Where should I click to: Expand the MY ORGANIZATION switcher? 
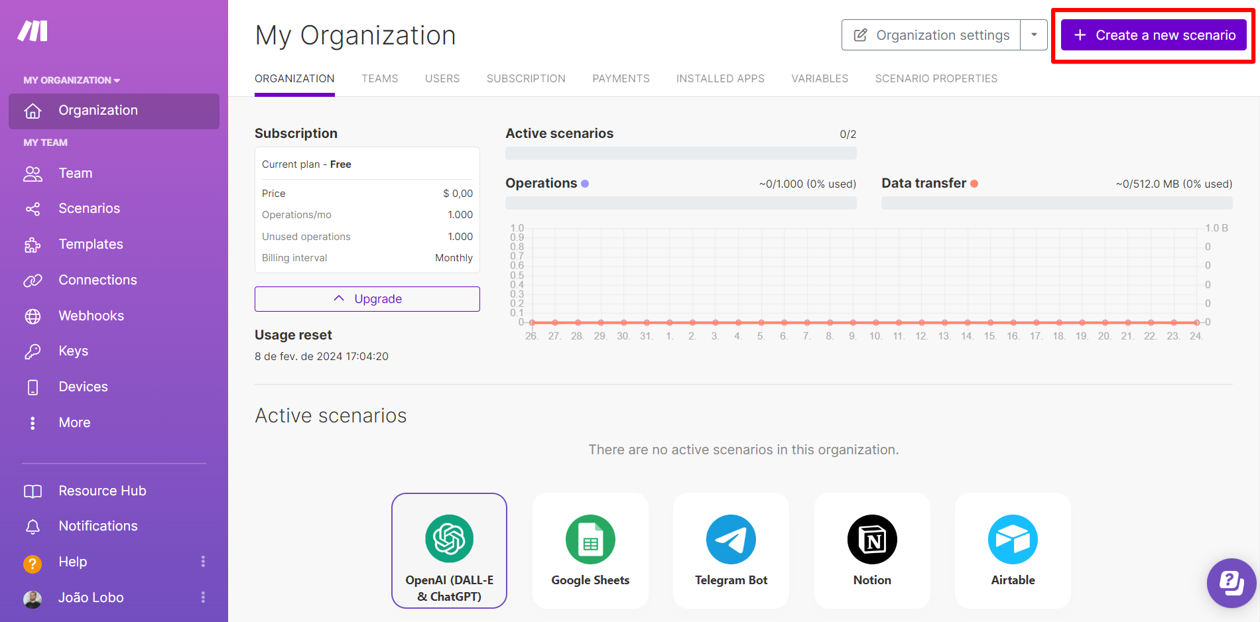tap(72, 80)
